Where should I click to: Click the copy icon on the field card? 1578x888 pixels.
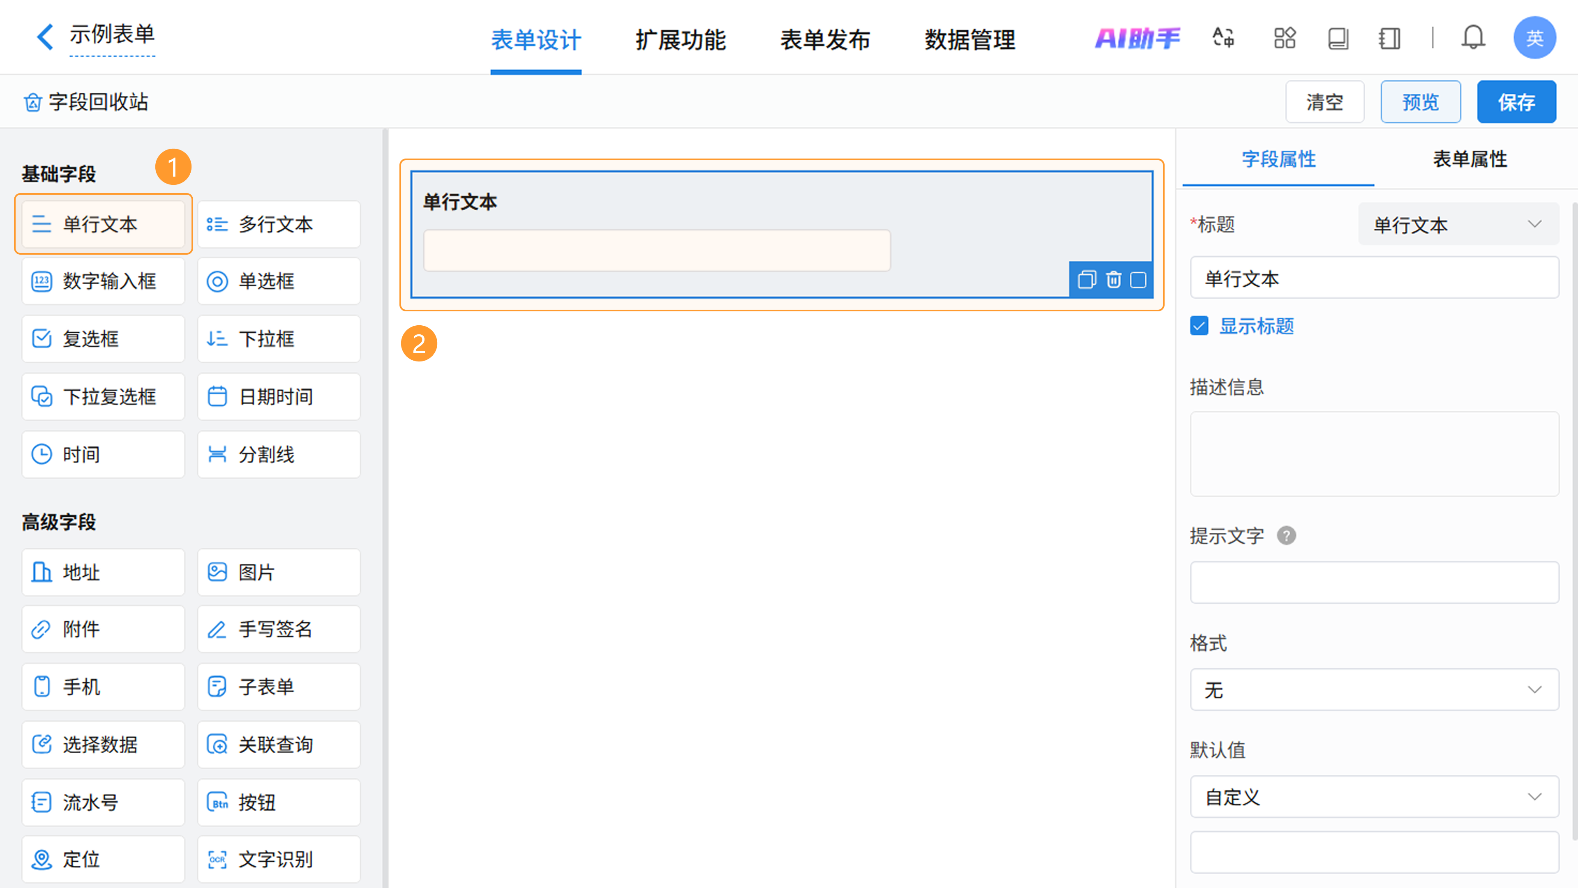[1087, 280]
